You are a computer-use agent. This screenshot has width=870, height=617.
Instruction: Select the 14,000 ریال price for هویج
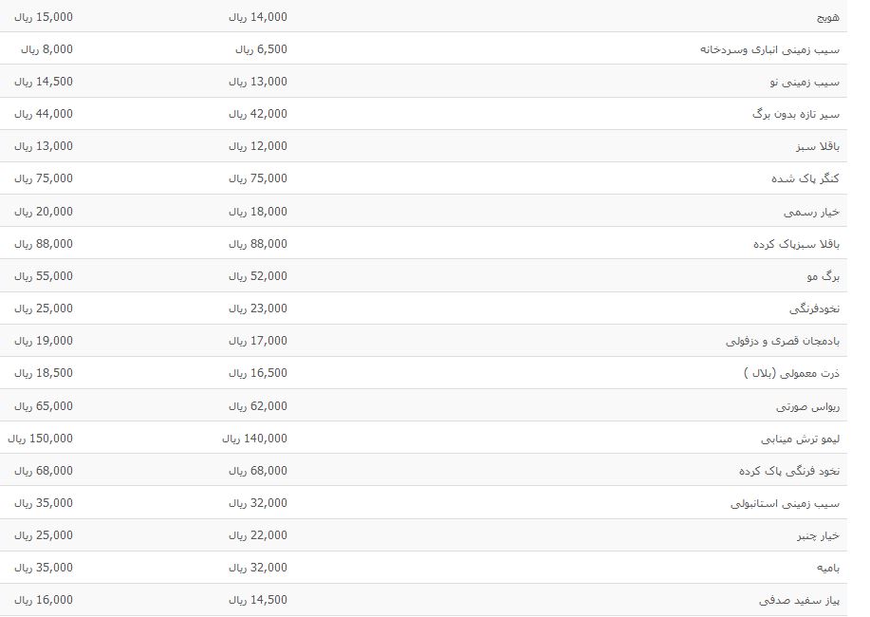(258, 17)
